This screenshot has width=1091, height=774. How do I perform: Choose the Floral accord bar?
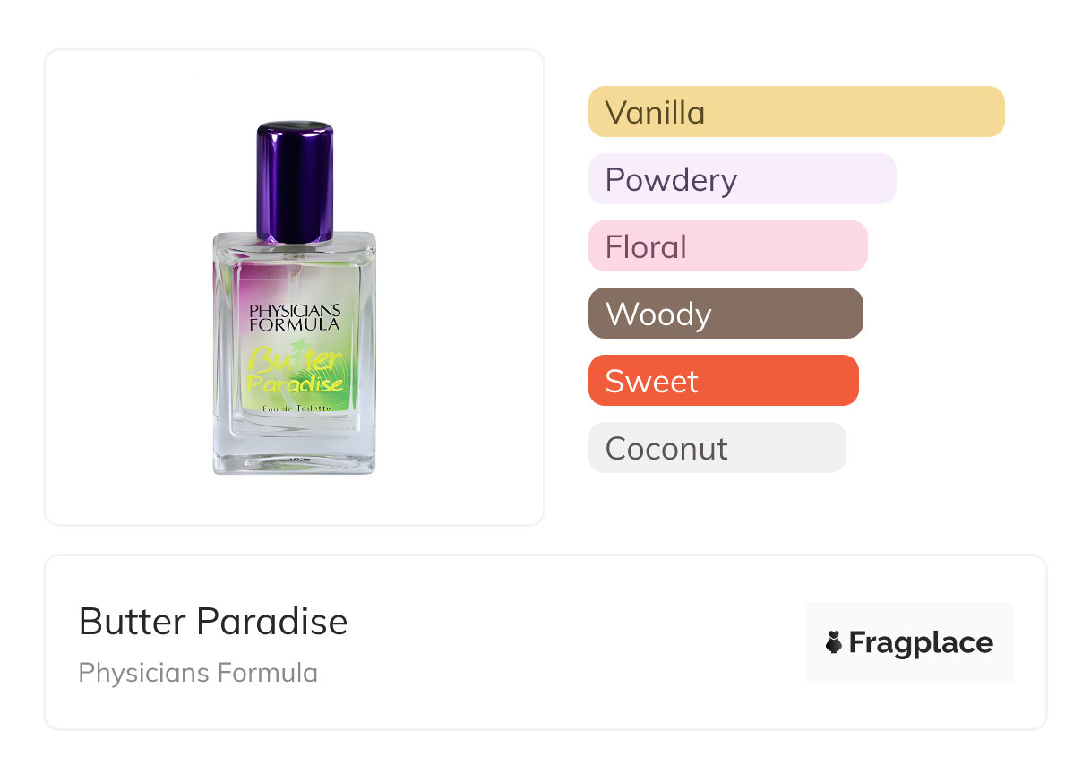point(727,246)
